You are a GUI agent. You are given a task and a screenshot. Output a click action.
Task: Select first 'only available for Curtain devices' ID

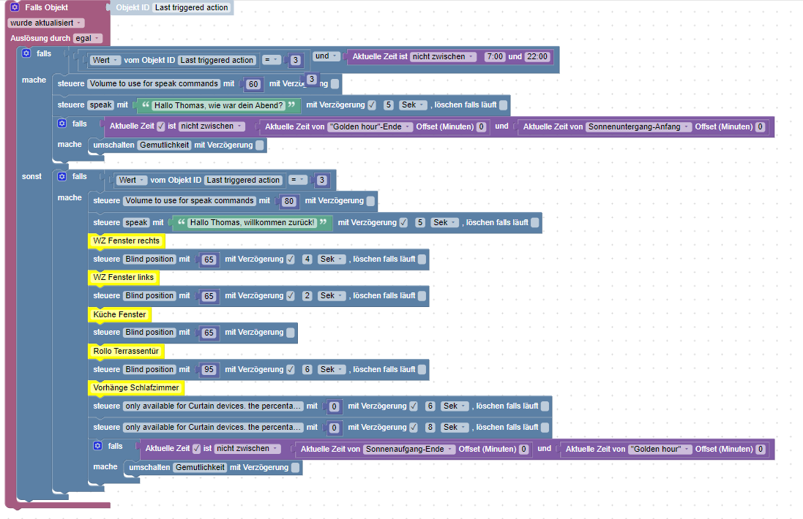click(x=213, y=406)
